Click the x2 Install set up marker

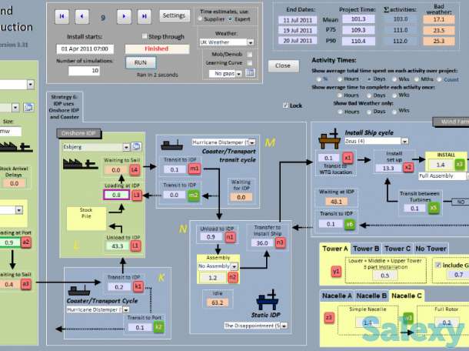[x=408, y=168]
